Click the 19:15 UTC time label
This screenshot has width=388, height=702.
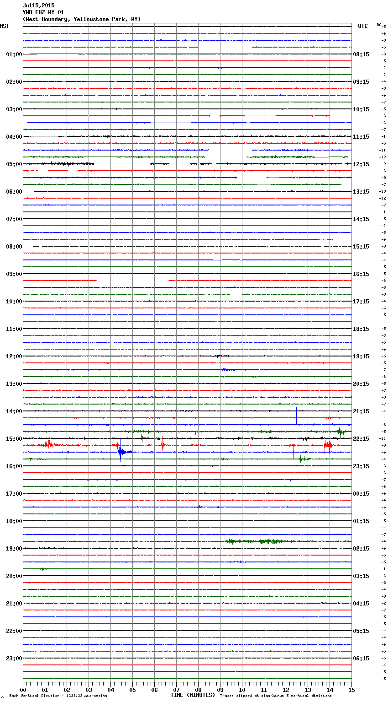pyautogui.click(x=361, y=356)
